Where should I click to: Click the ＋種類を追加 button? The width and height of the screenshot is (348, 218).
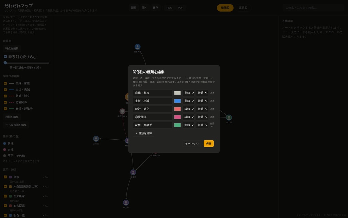144,133
